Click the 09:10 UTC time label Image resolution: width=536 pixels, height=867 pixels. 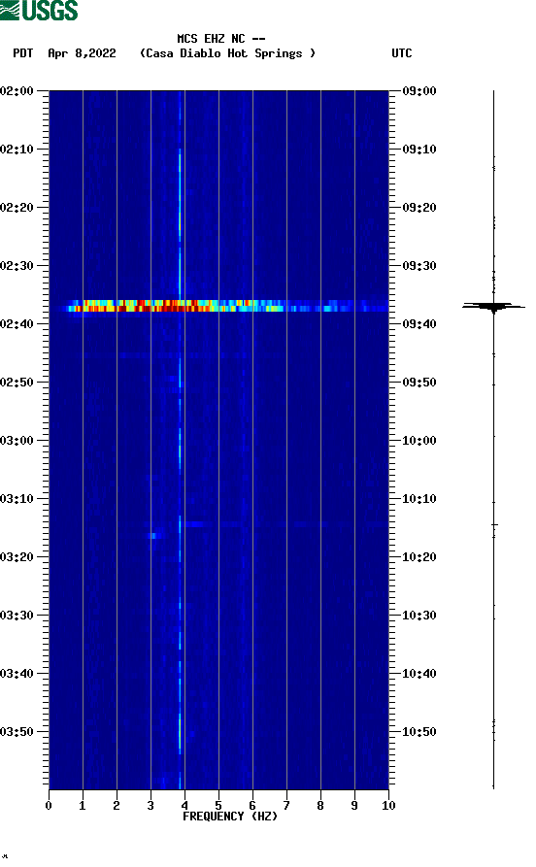pyautogui.click(x=419, y=150)
